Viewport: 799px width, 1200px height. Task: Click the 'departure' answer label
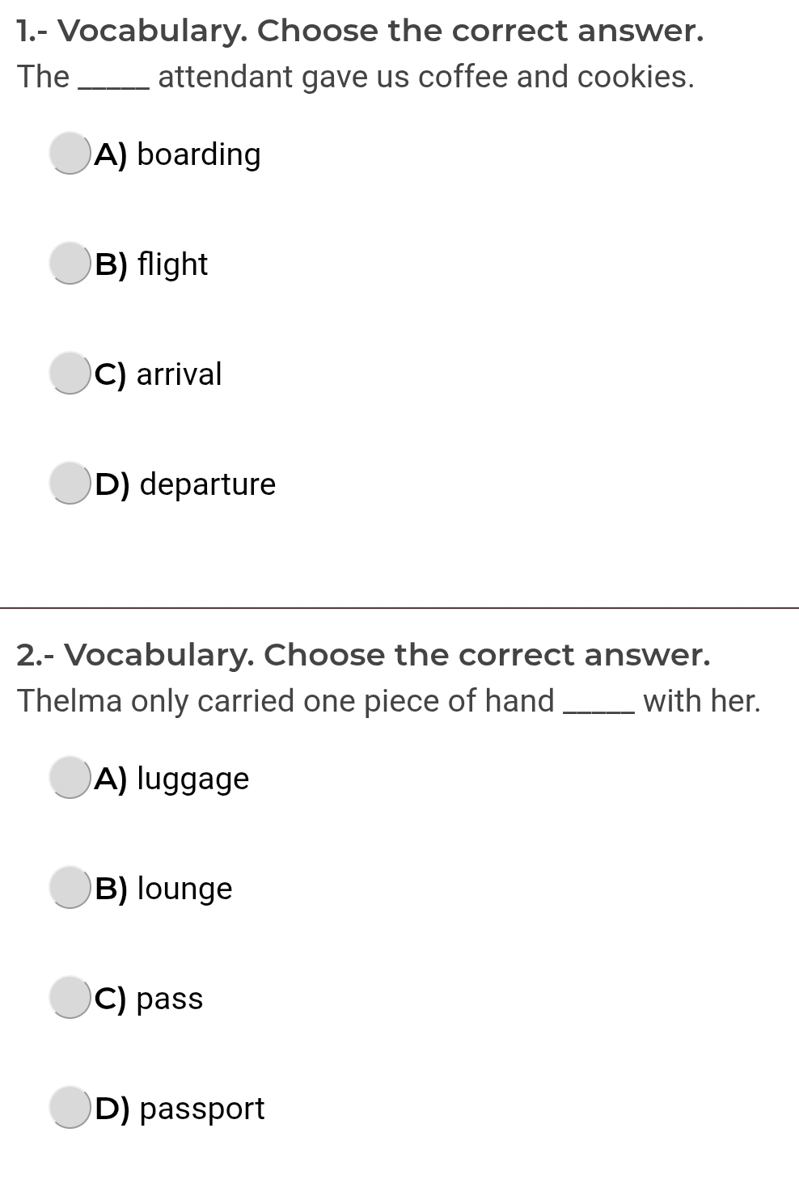click(x=185, y=484)
